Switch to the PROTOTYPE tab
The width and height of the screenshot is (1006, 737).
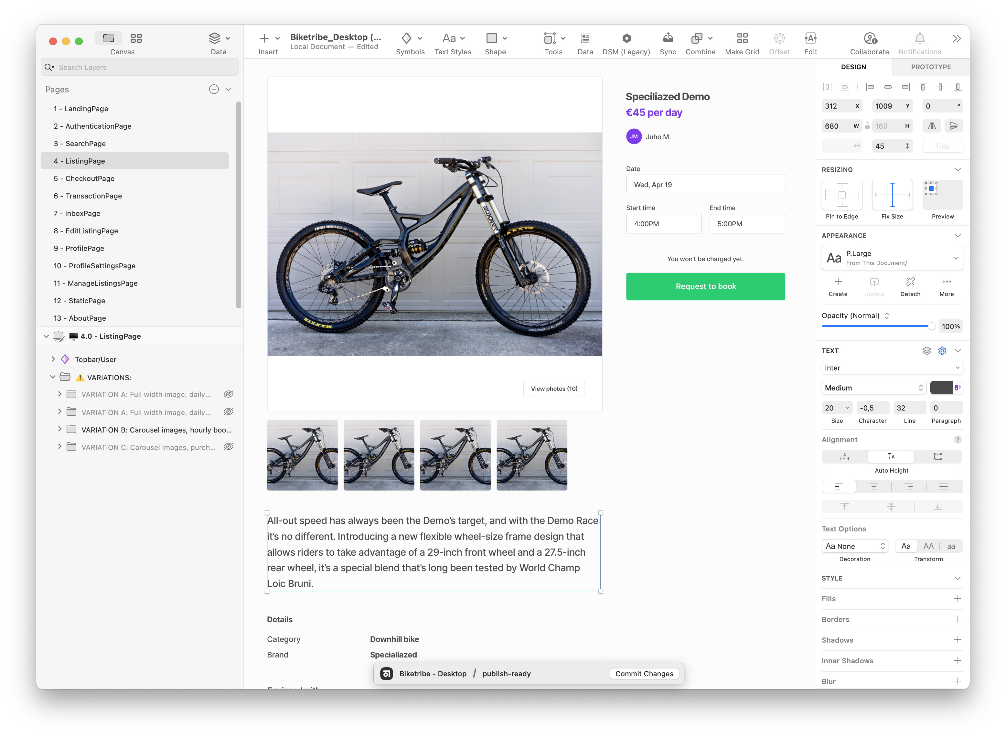929,67
